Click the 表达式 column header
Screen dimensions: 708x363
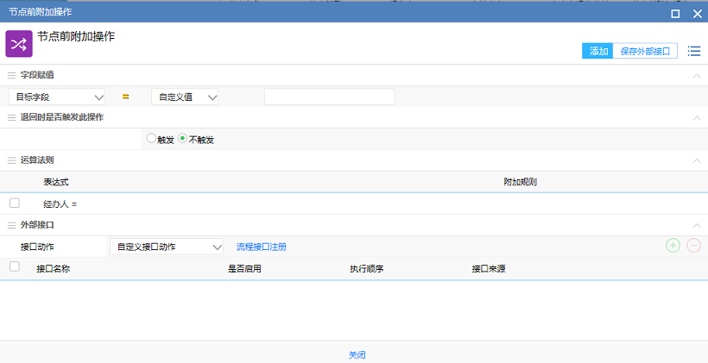click(x=56, y=182)
